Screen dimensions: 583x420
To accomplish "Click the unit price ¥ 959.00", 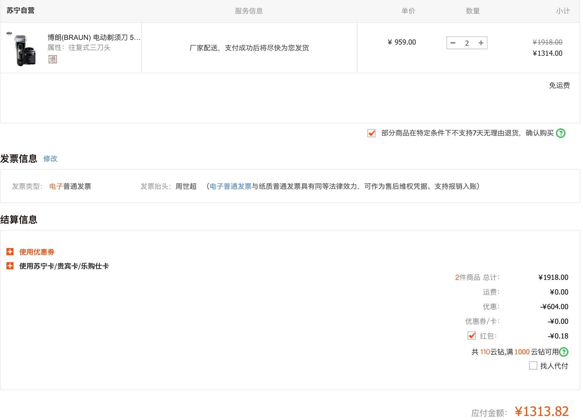I will (x=402, y=42).
